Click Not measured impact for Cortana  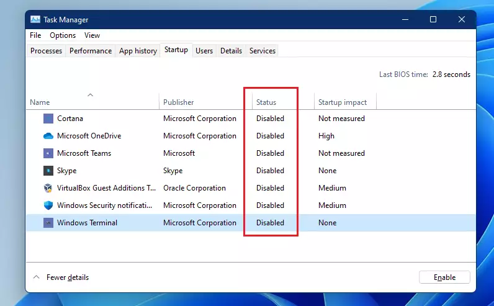point(341,119)
